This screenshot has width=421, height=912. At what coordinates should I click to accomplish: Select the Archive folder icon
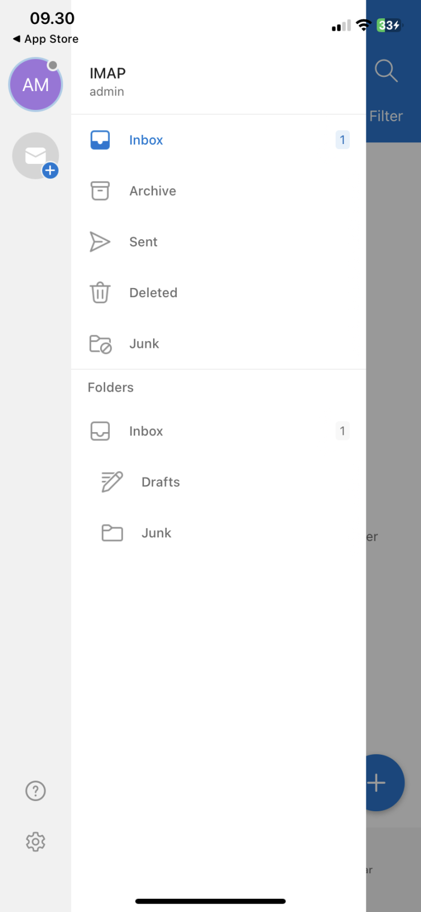click(100, 191)
